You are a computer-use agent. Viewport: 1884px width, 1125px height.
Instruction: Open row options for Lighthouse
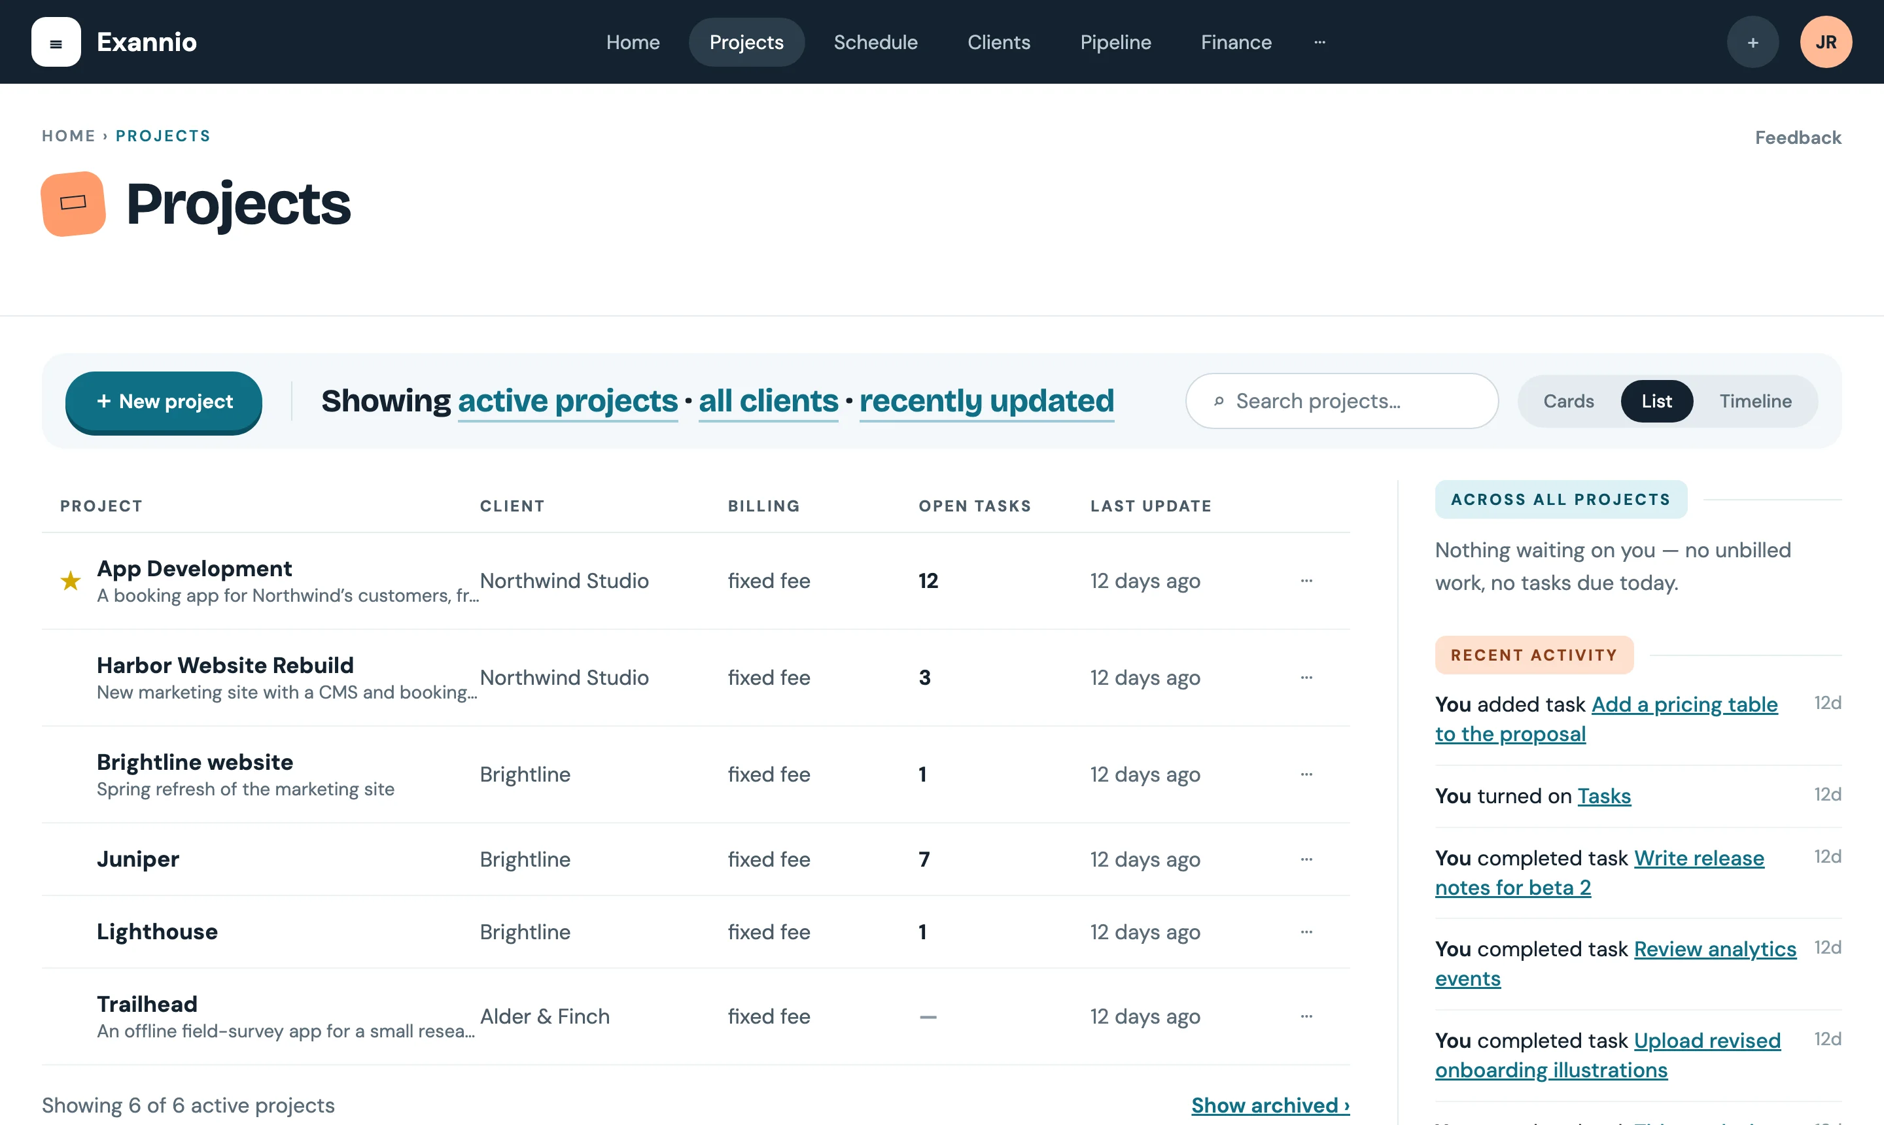click(1306, 931)
